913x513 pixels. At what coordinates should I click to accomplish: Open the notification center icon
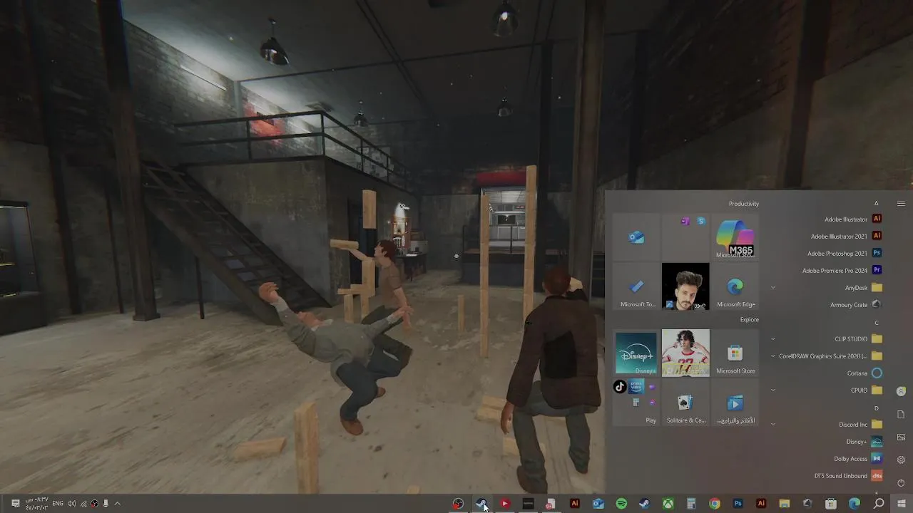(x=16, y=504)
